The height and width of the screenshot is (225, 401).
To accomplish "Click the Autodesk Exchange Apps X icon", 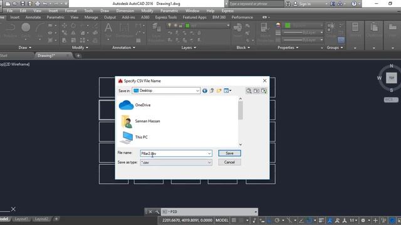I will click(332, 4).
